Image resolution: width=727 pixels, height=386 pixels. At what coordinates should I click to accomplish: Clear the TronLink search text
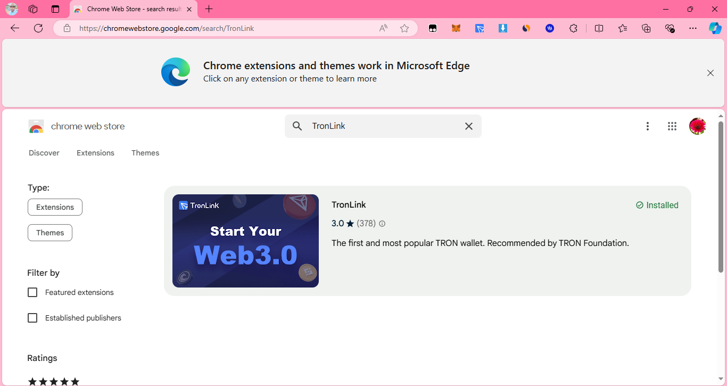click(469, 126)
